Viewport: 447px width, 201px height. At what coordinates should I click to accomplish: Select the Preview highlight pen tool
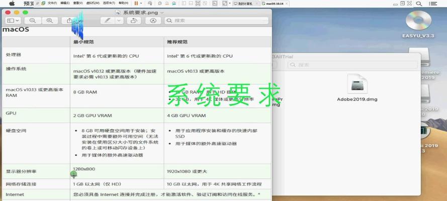click(108, 21)
